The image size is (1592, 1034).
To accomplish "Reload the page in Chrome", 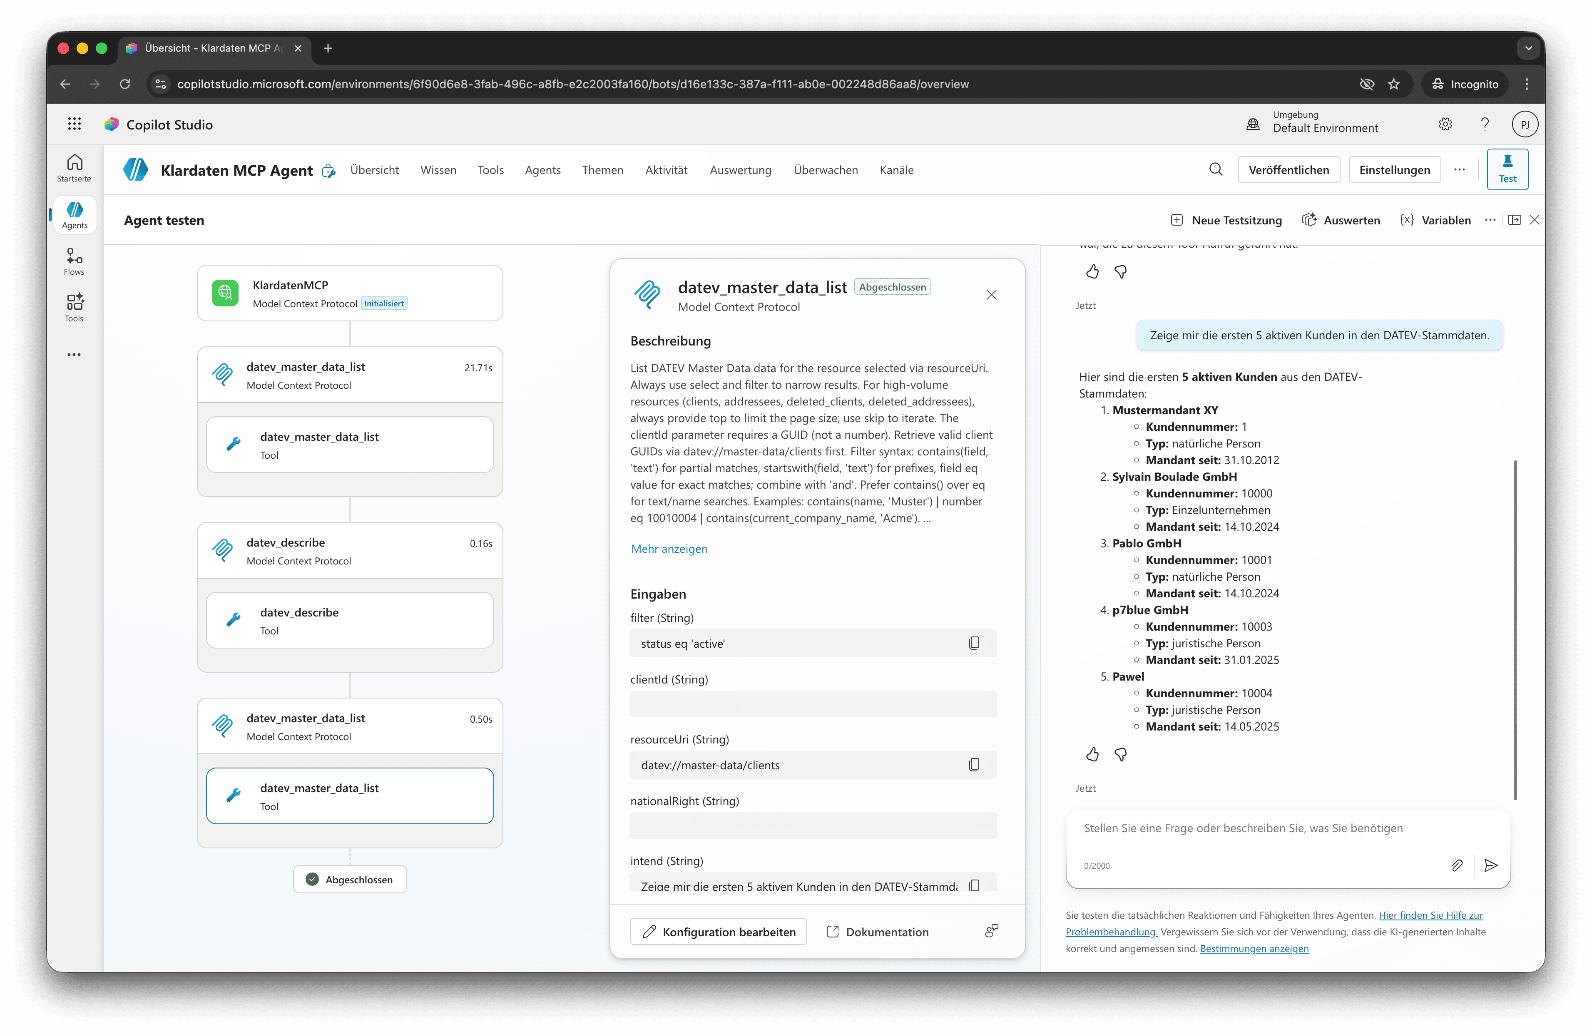I will [124, 84].
